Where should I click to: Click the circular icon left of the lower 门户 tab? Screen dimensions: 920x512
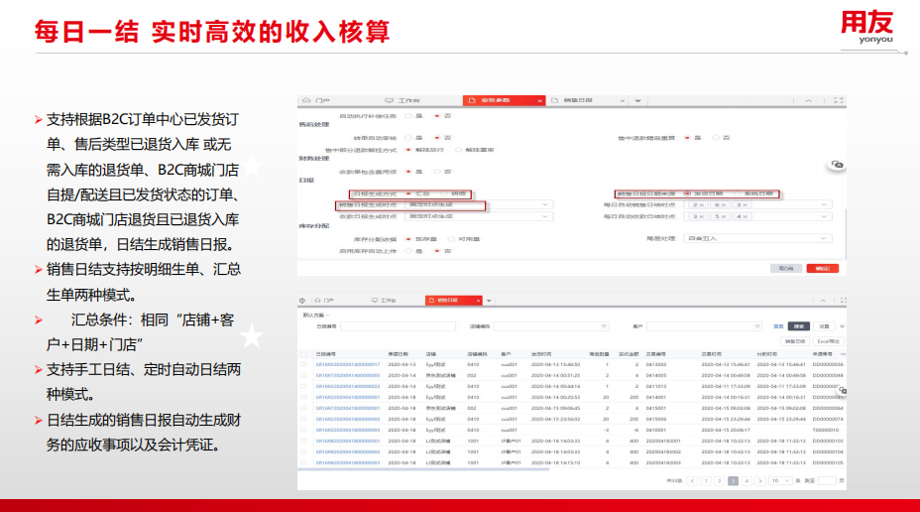tap(302, 300)
